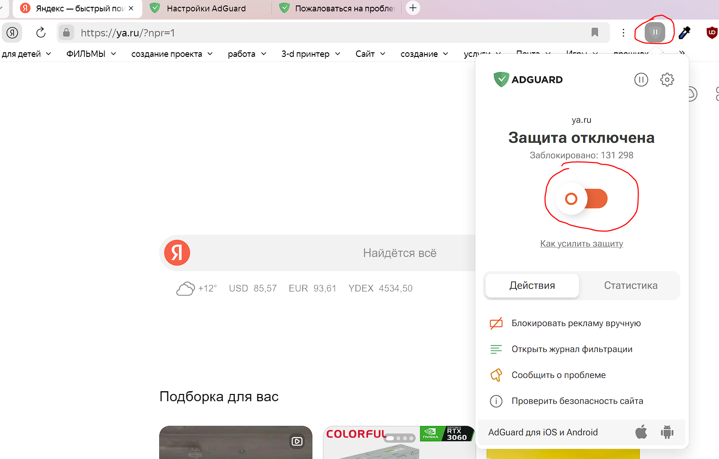Click the Yandex browser home button
This screenshot has width=719, height=459.
click(12, 33)
